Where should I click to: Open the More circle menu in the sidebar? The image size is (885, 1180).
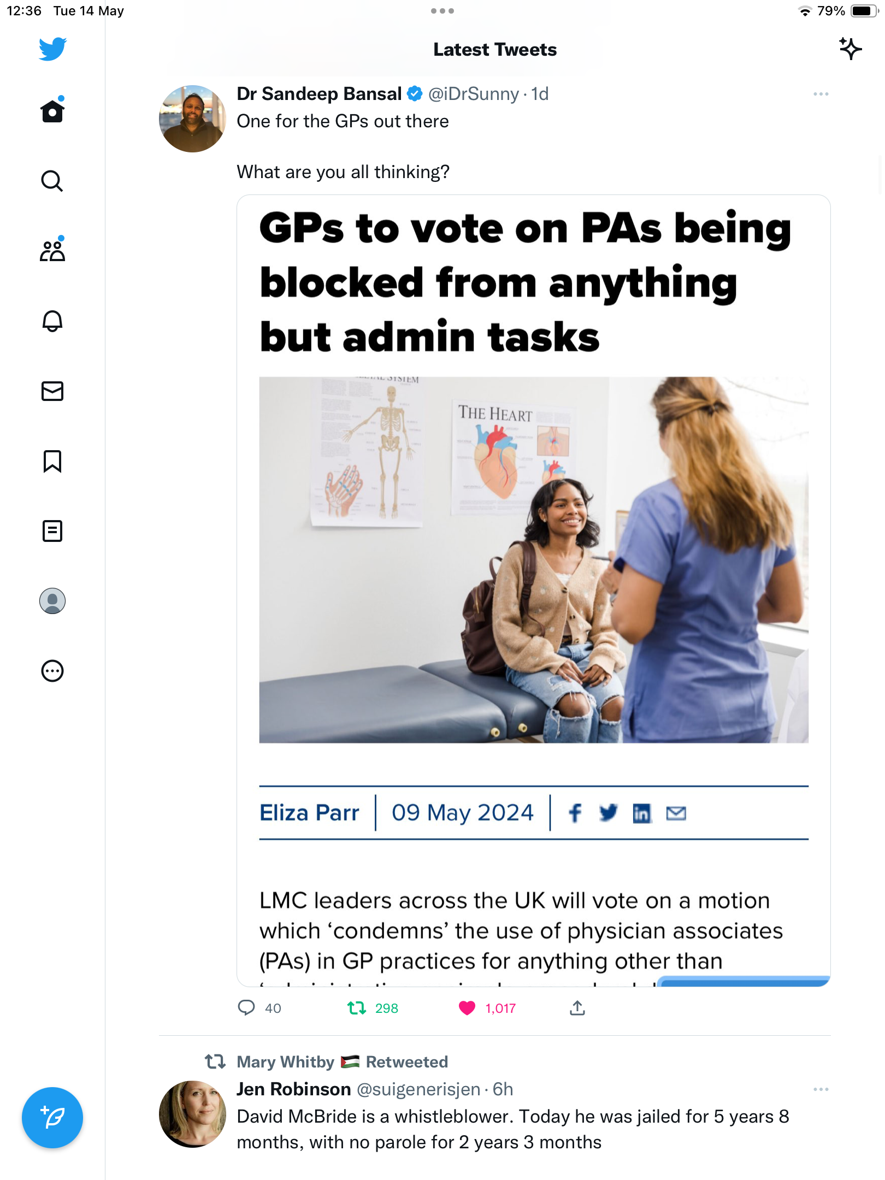click(52, 671)
